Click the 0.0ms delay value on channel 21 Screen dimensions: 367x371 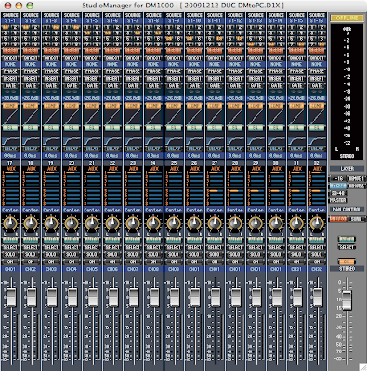coord(92,155)
